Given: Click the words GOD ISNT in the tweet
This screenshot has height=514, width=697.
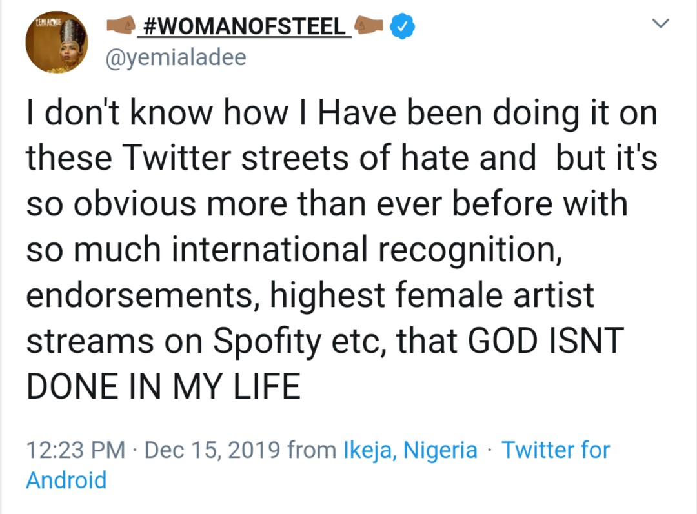Looking at the screenshot, I should tap(544, 342).
